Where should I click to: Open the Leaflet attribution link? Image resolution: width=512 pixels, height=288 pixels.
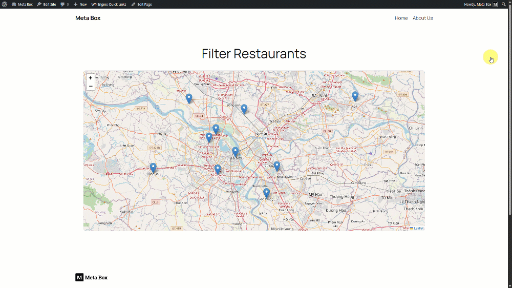(417, 228)
